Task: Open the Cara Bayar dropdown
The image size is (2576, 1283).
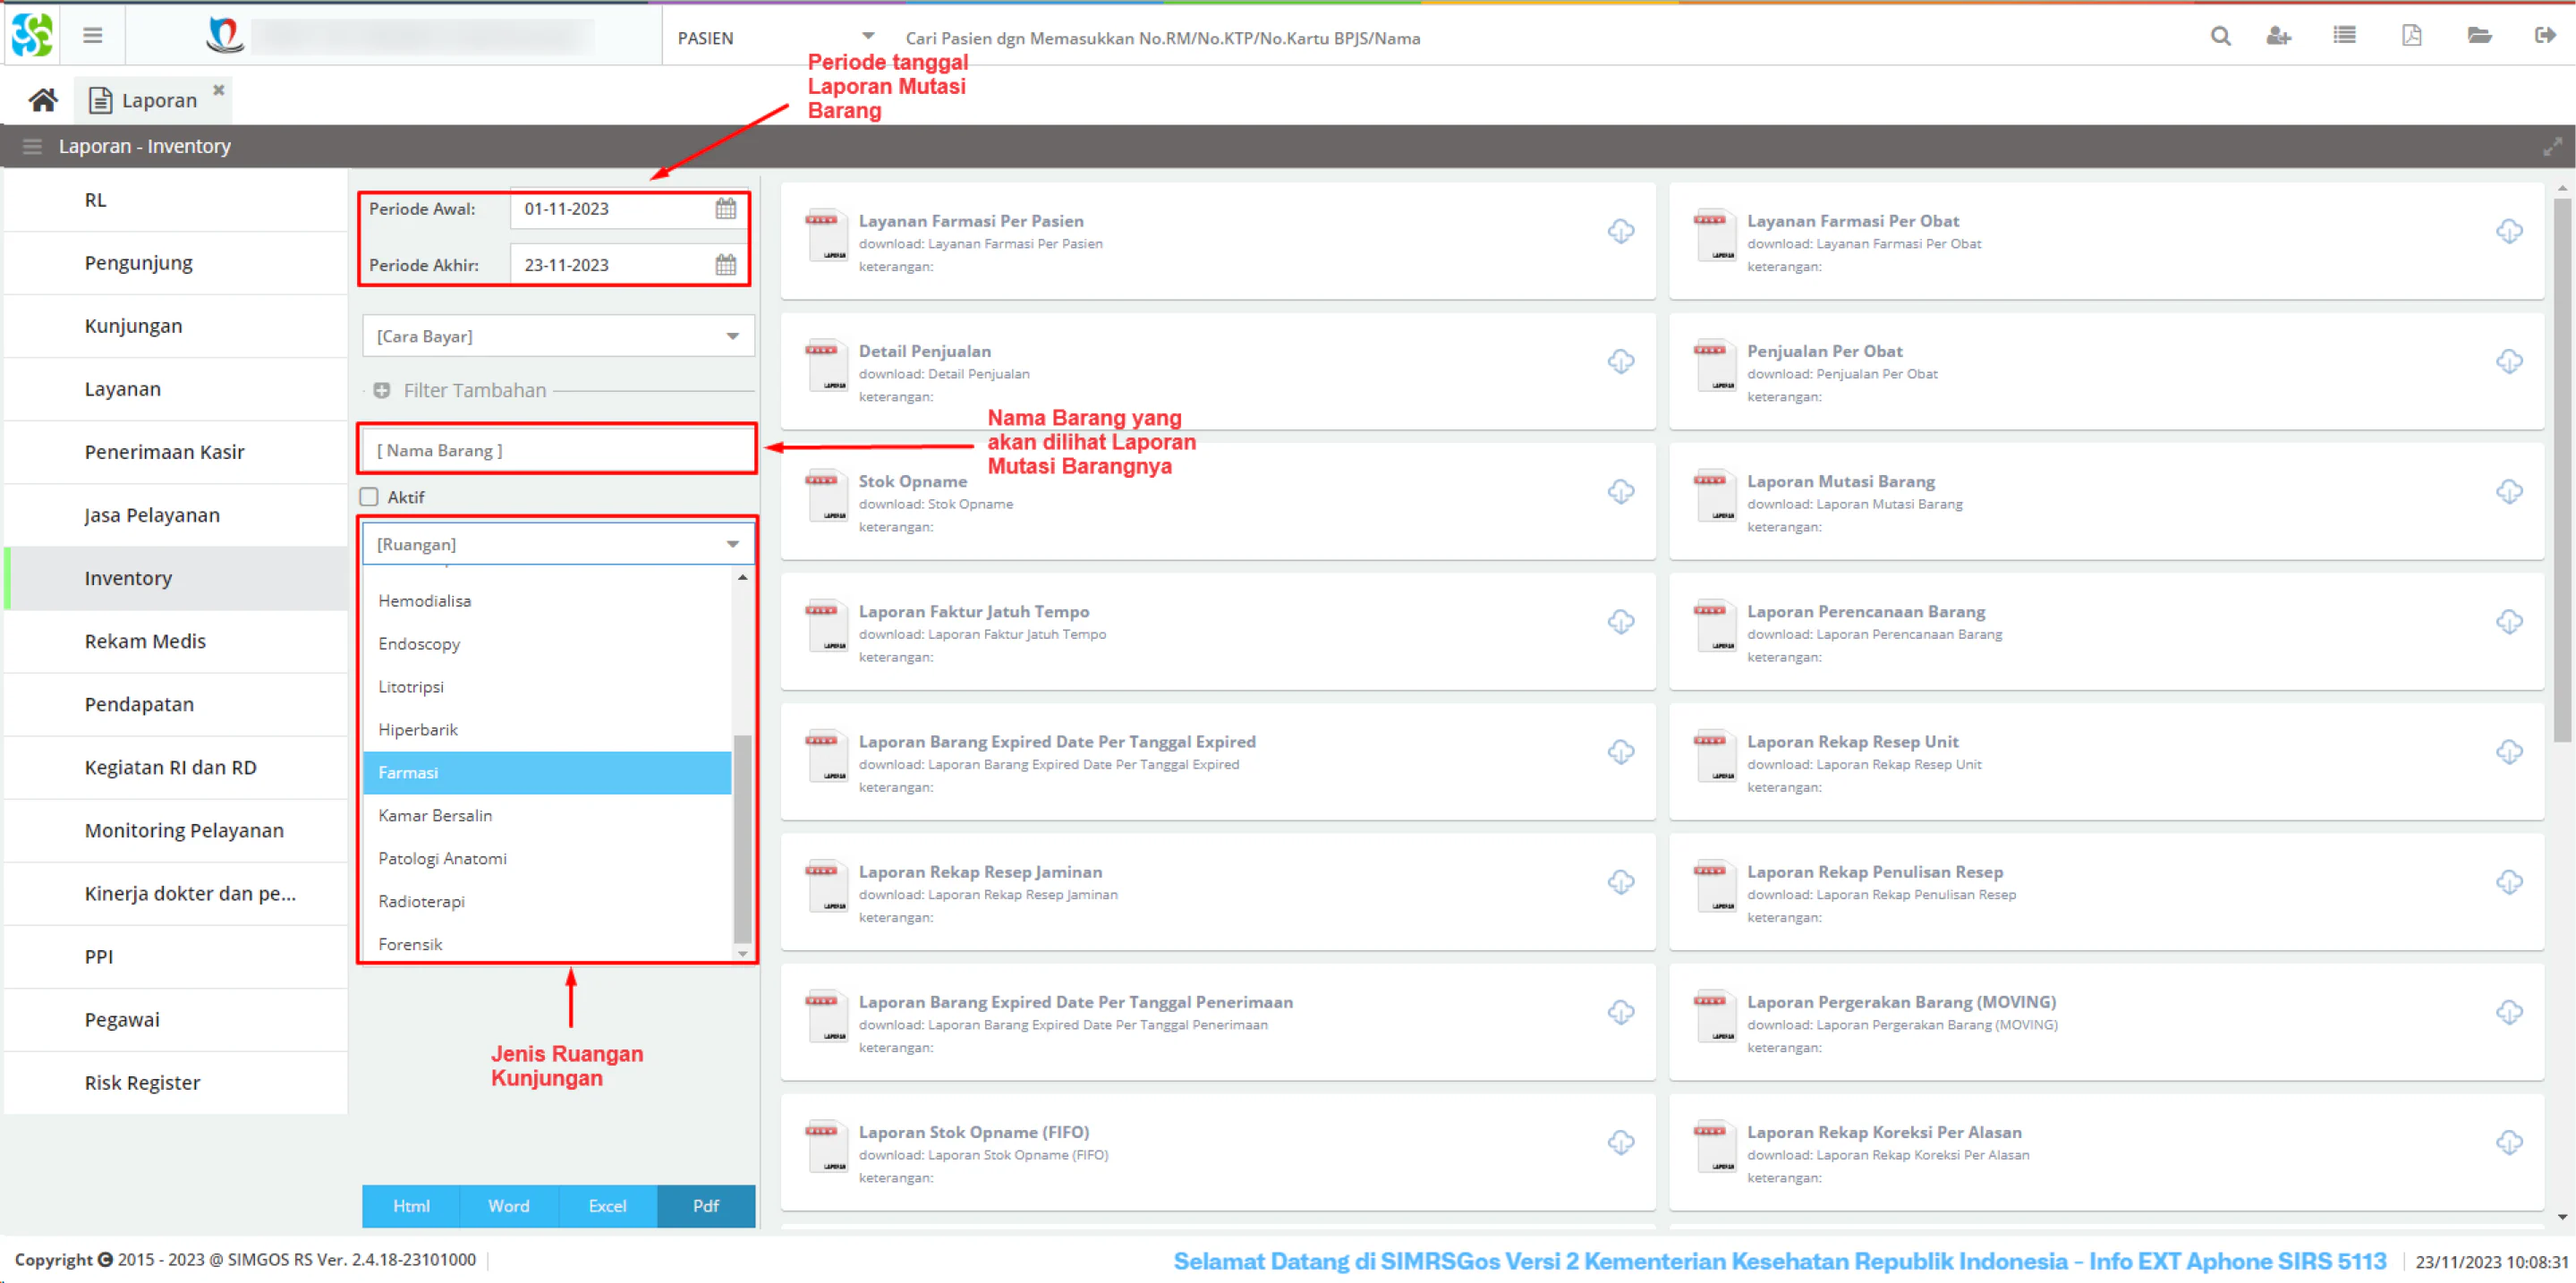Action: [x=558, y=336]
